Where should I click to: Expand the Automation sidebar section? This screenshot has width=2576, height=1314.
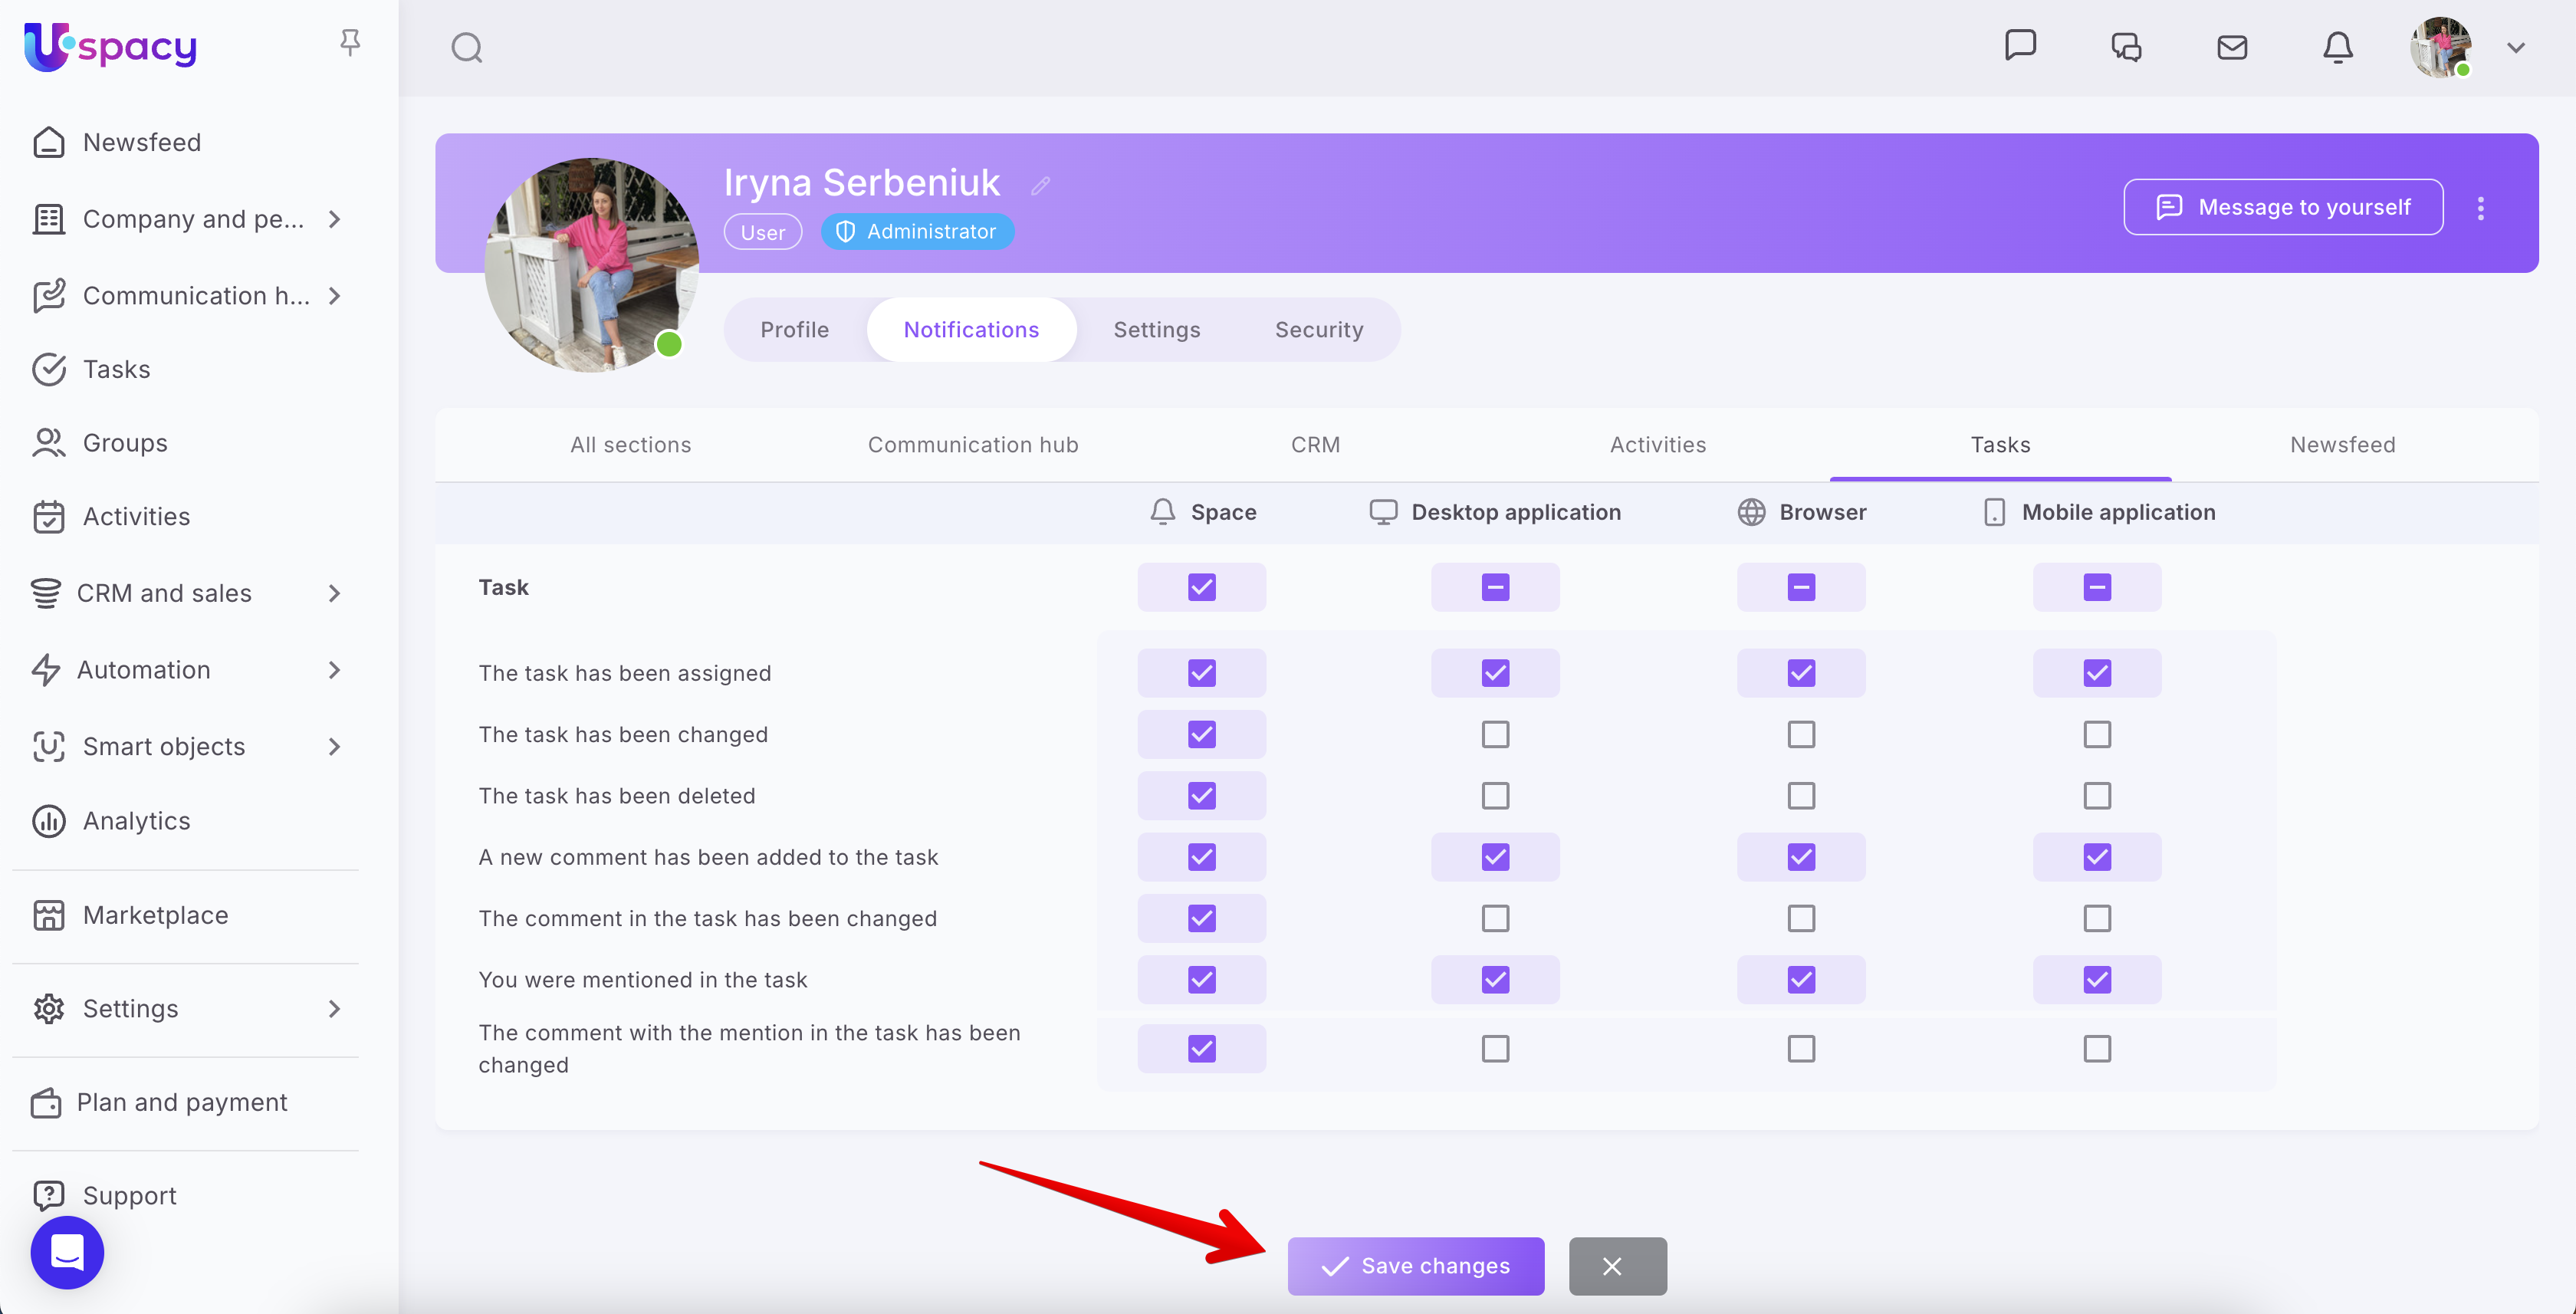(x=334, y=669)
